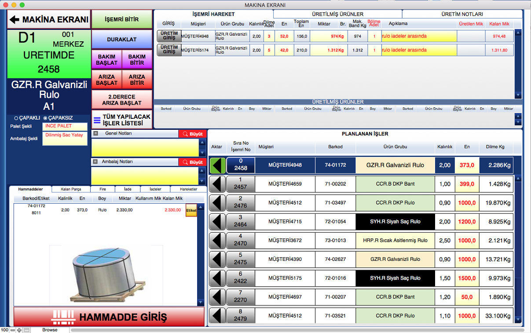Enlarge Ambalaj Notları with the Büyüt magnifier

click(x=192, y=162)
